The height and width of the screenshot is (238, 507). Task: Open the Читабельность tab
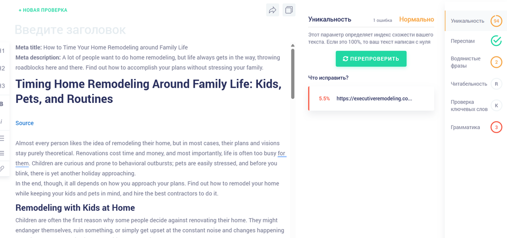[x=476, y=84]
